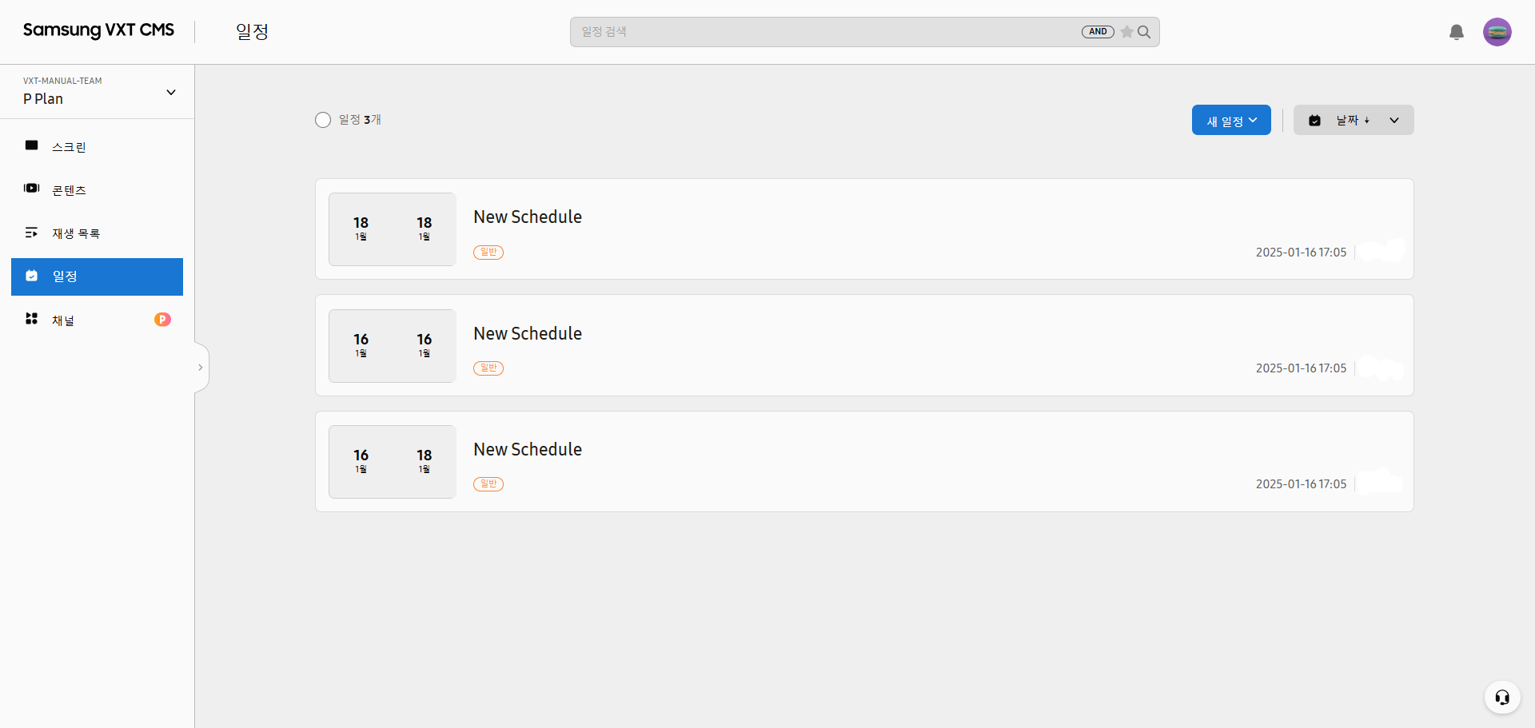Expand the P Plan workspace dropdown
This screenshot has width=1535, height=728.
170,93
